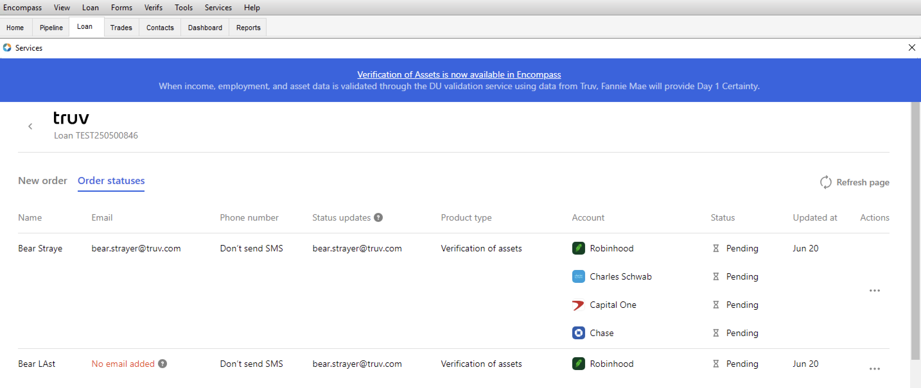
Task: Select the Order statuses tab
Action: click(x=111, y=181)
